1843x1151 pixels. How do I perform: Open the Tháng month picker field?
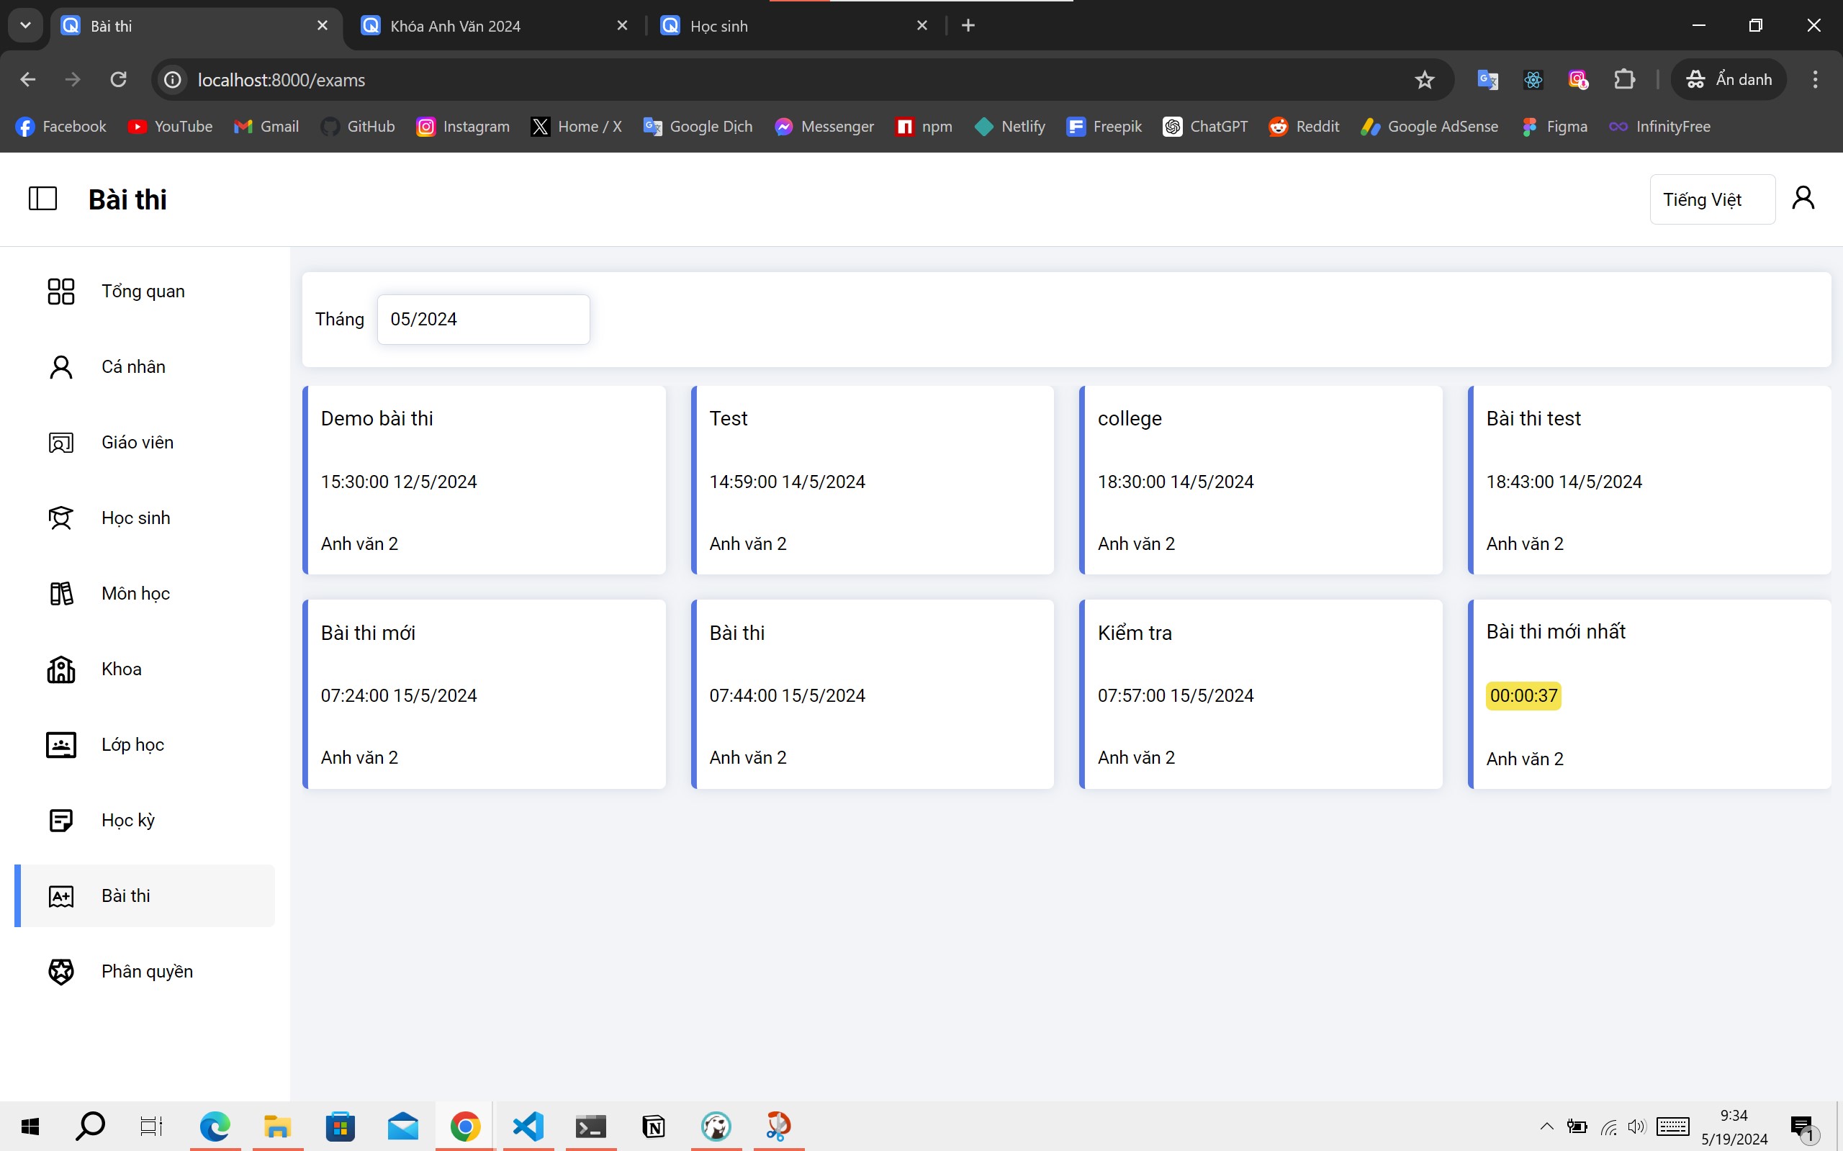(x=482, y=319)
